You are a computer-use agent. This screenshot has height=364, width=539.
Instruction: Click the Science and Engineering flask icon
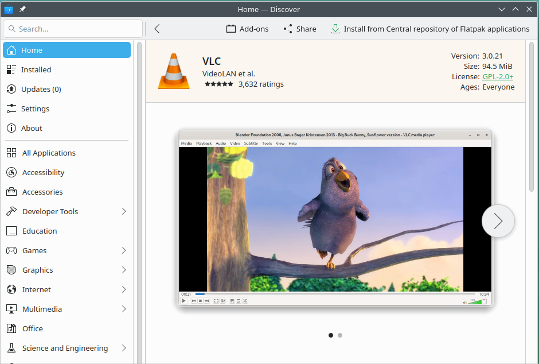tap(11, 348)
